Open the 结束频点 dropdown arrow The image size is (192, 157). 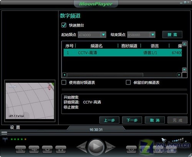click(152, 34)
